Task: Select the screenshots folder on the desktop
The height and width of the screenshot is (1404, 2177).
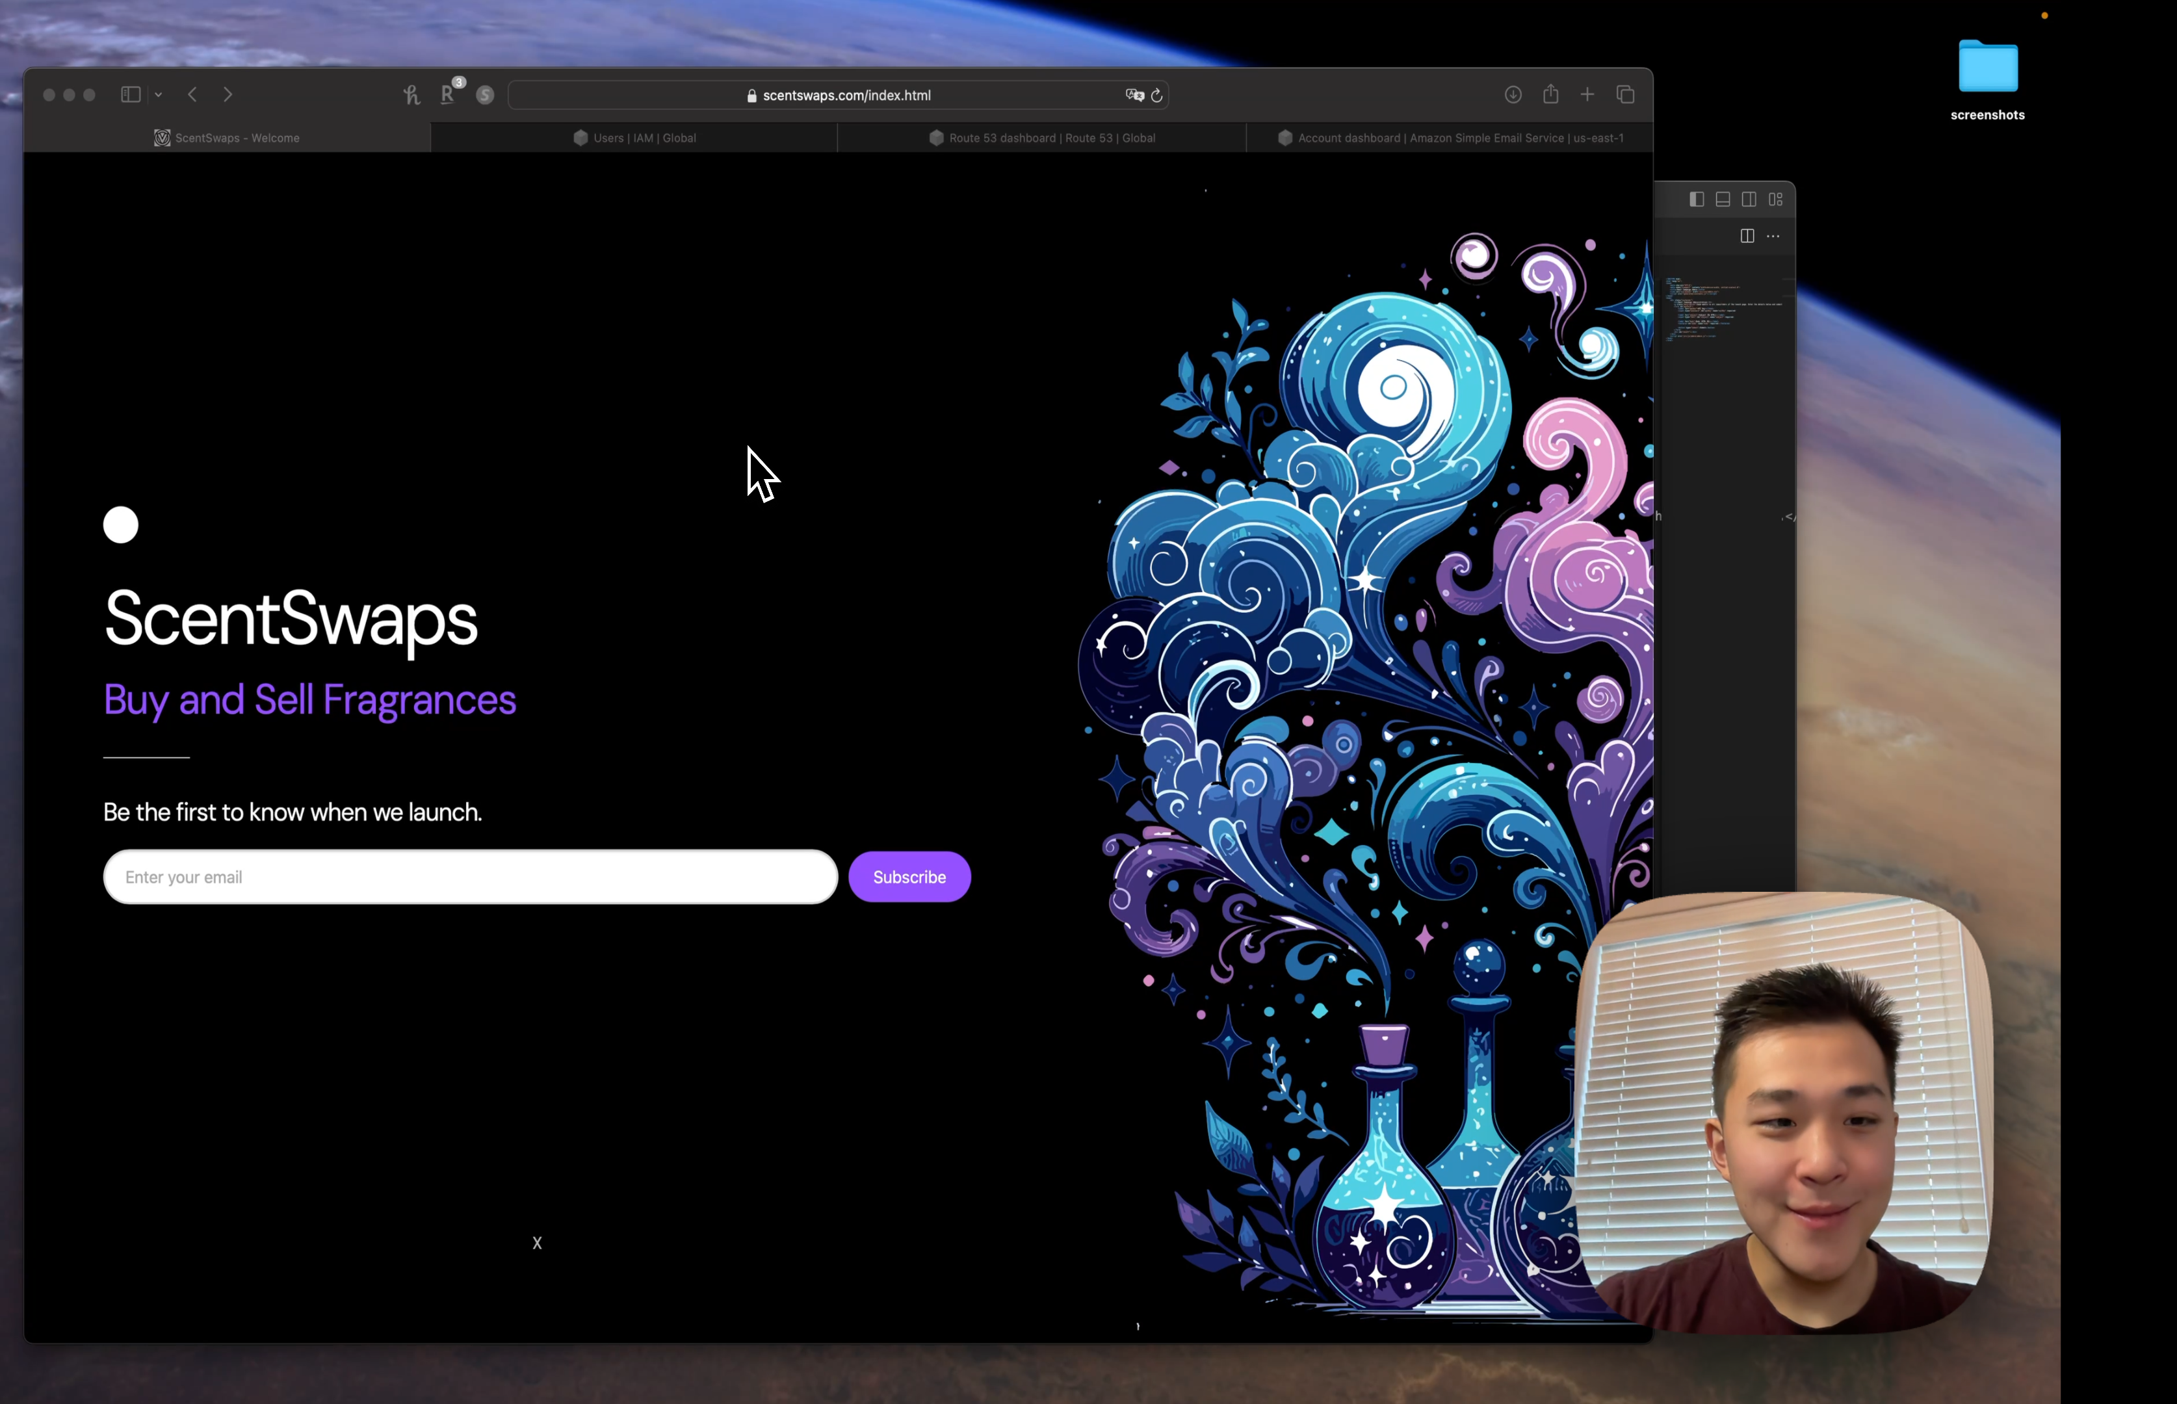Action: 1988,66
